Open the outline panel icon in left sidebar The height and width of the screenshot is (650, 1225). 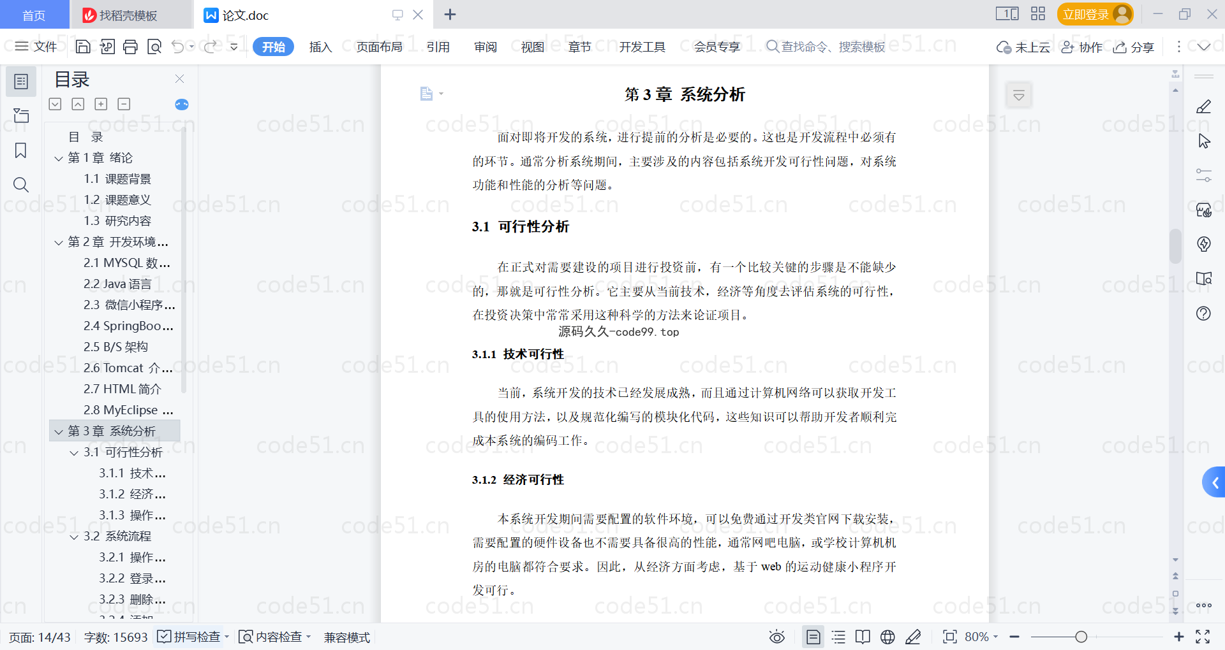(x=21, y=82)
